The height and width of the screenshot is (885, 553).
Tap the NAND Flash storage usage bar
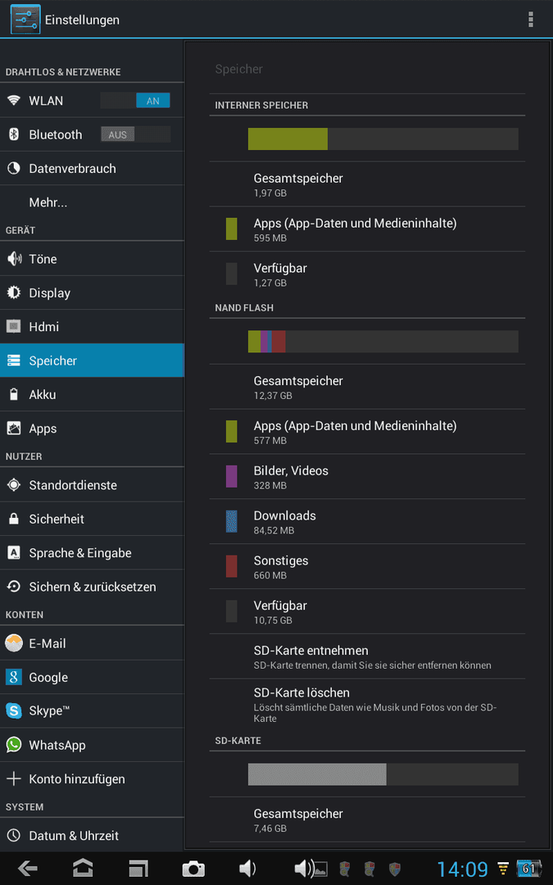[383, 342]
